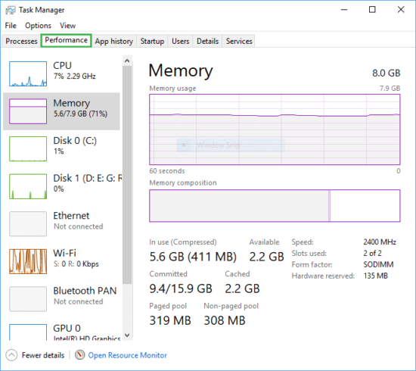
Task: Click the GPU 0 label
Action: [67, 329]
